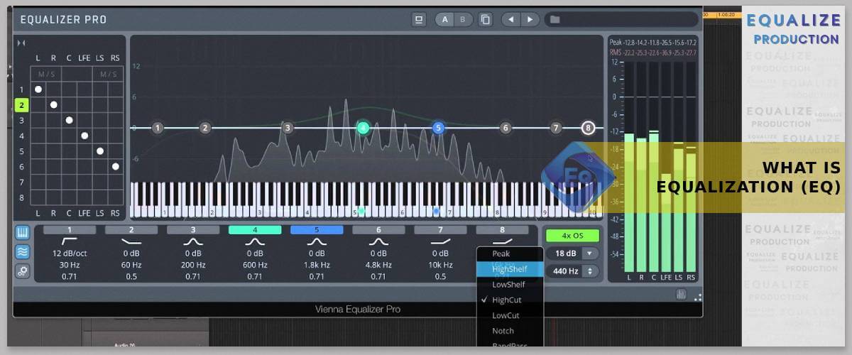
Task: Toggle the 4x OS oversampling button
Action: click(572, 235)
